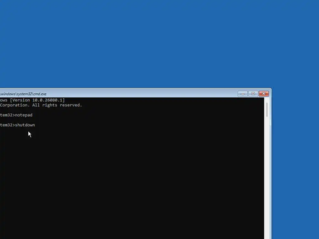Click the 'notepad' command text
This screenshot has width=319, height=239.
(x=24, y=115)
